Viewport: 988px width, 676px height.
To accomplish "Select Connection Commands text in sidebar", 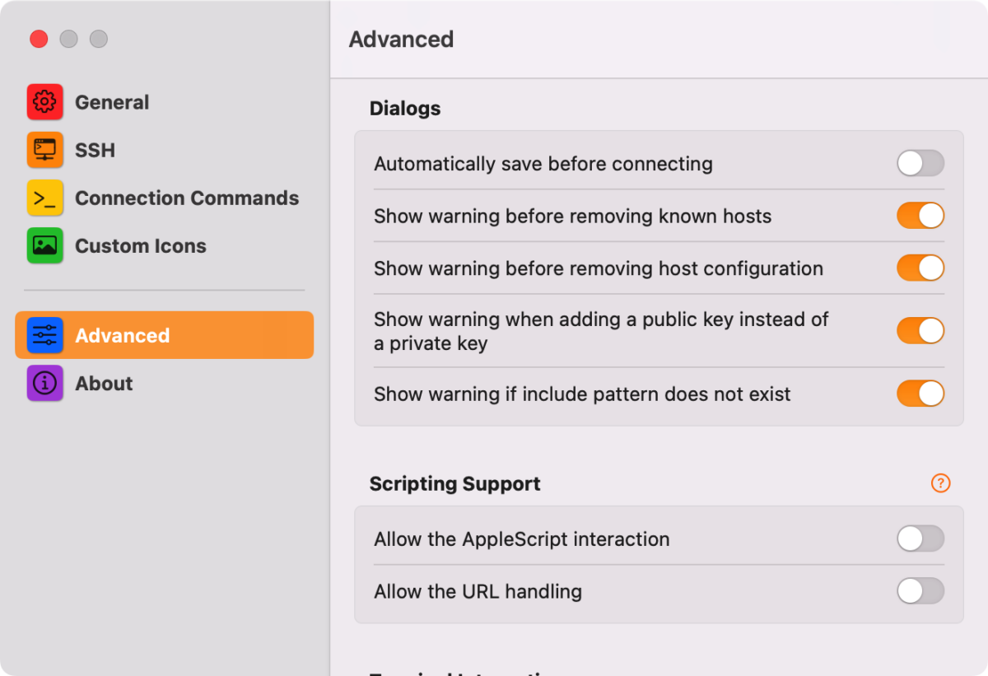I will click(187, 198).
